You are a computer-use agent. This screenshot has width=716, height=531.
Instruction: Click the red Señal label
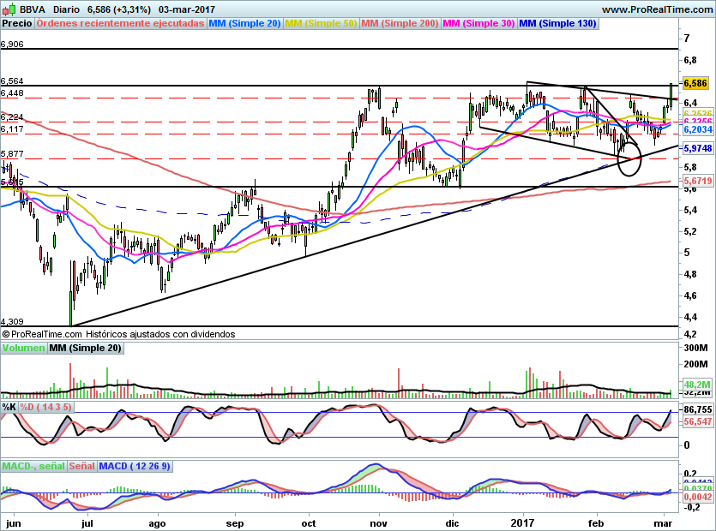click(x=81, y=466)
